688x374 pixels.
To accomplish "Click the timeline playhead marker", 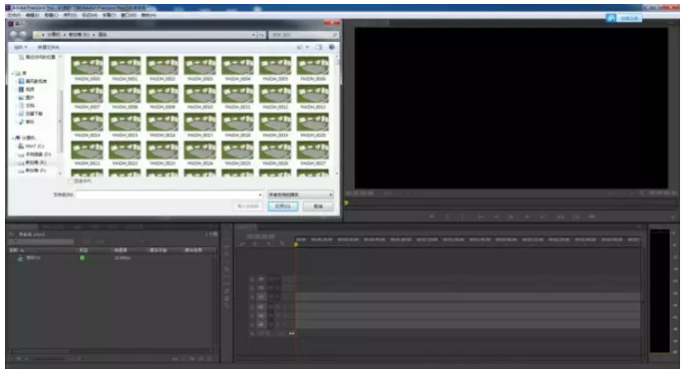I will point(296,244).
